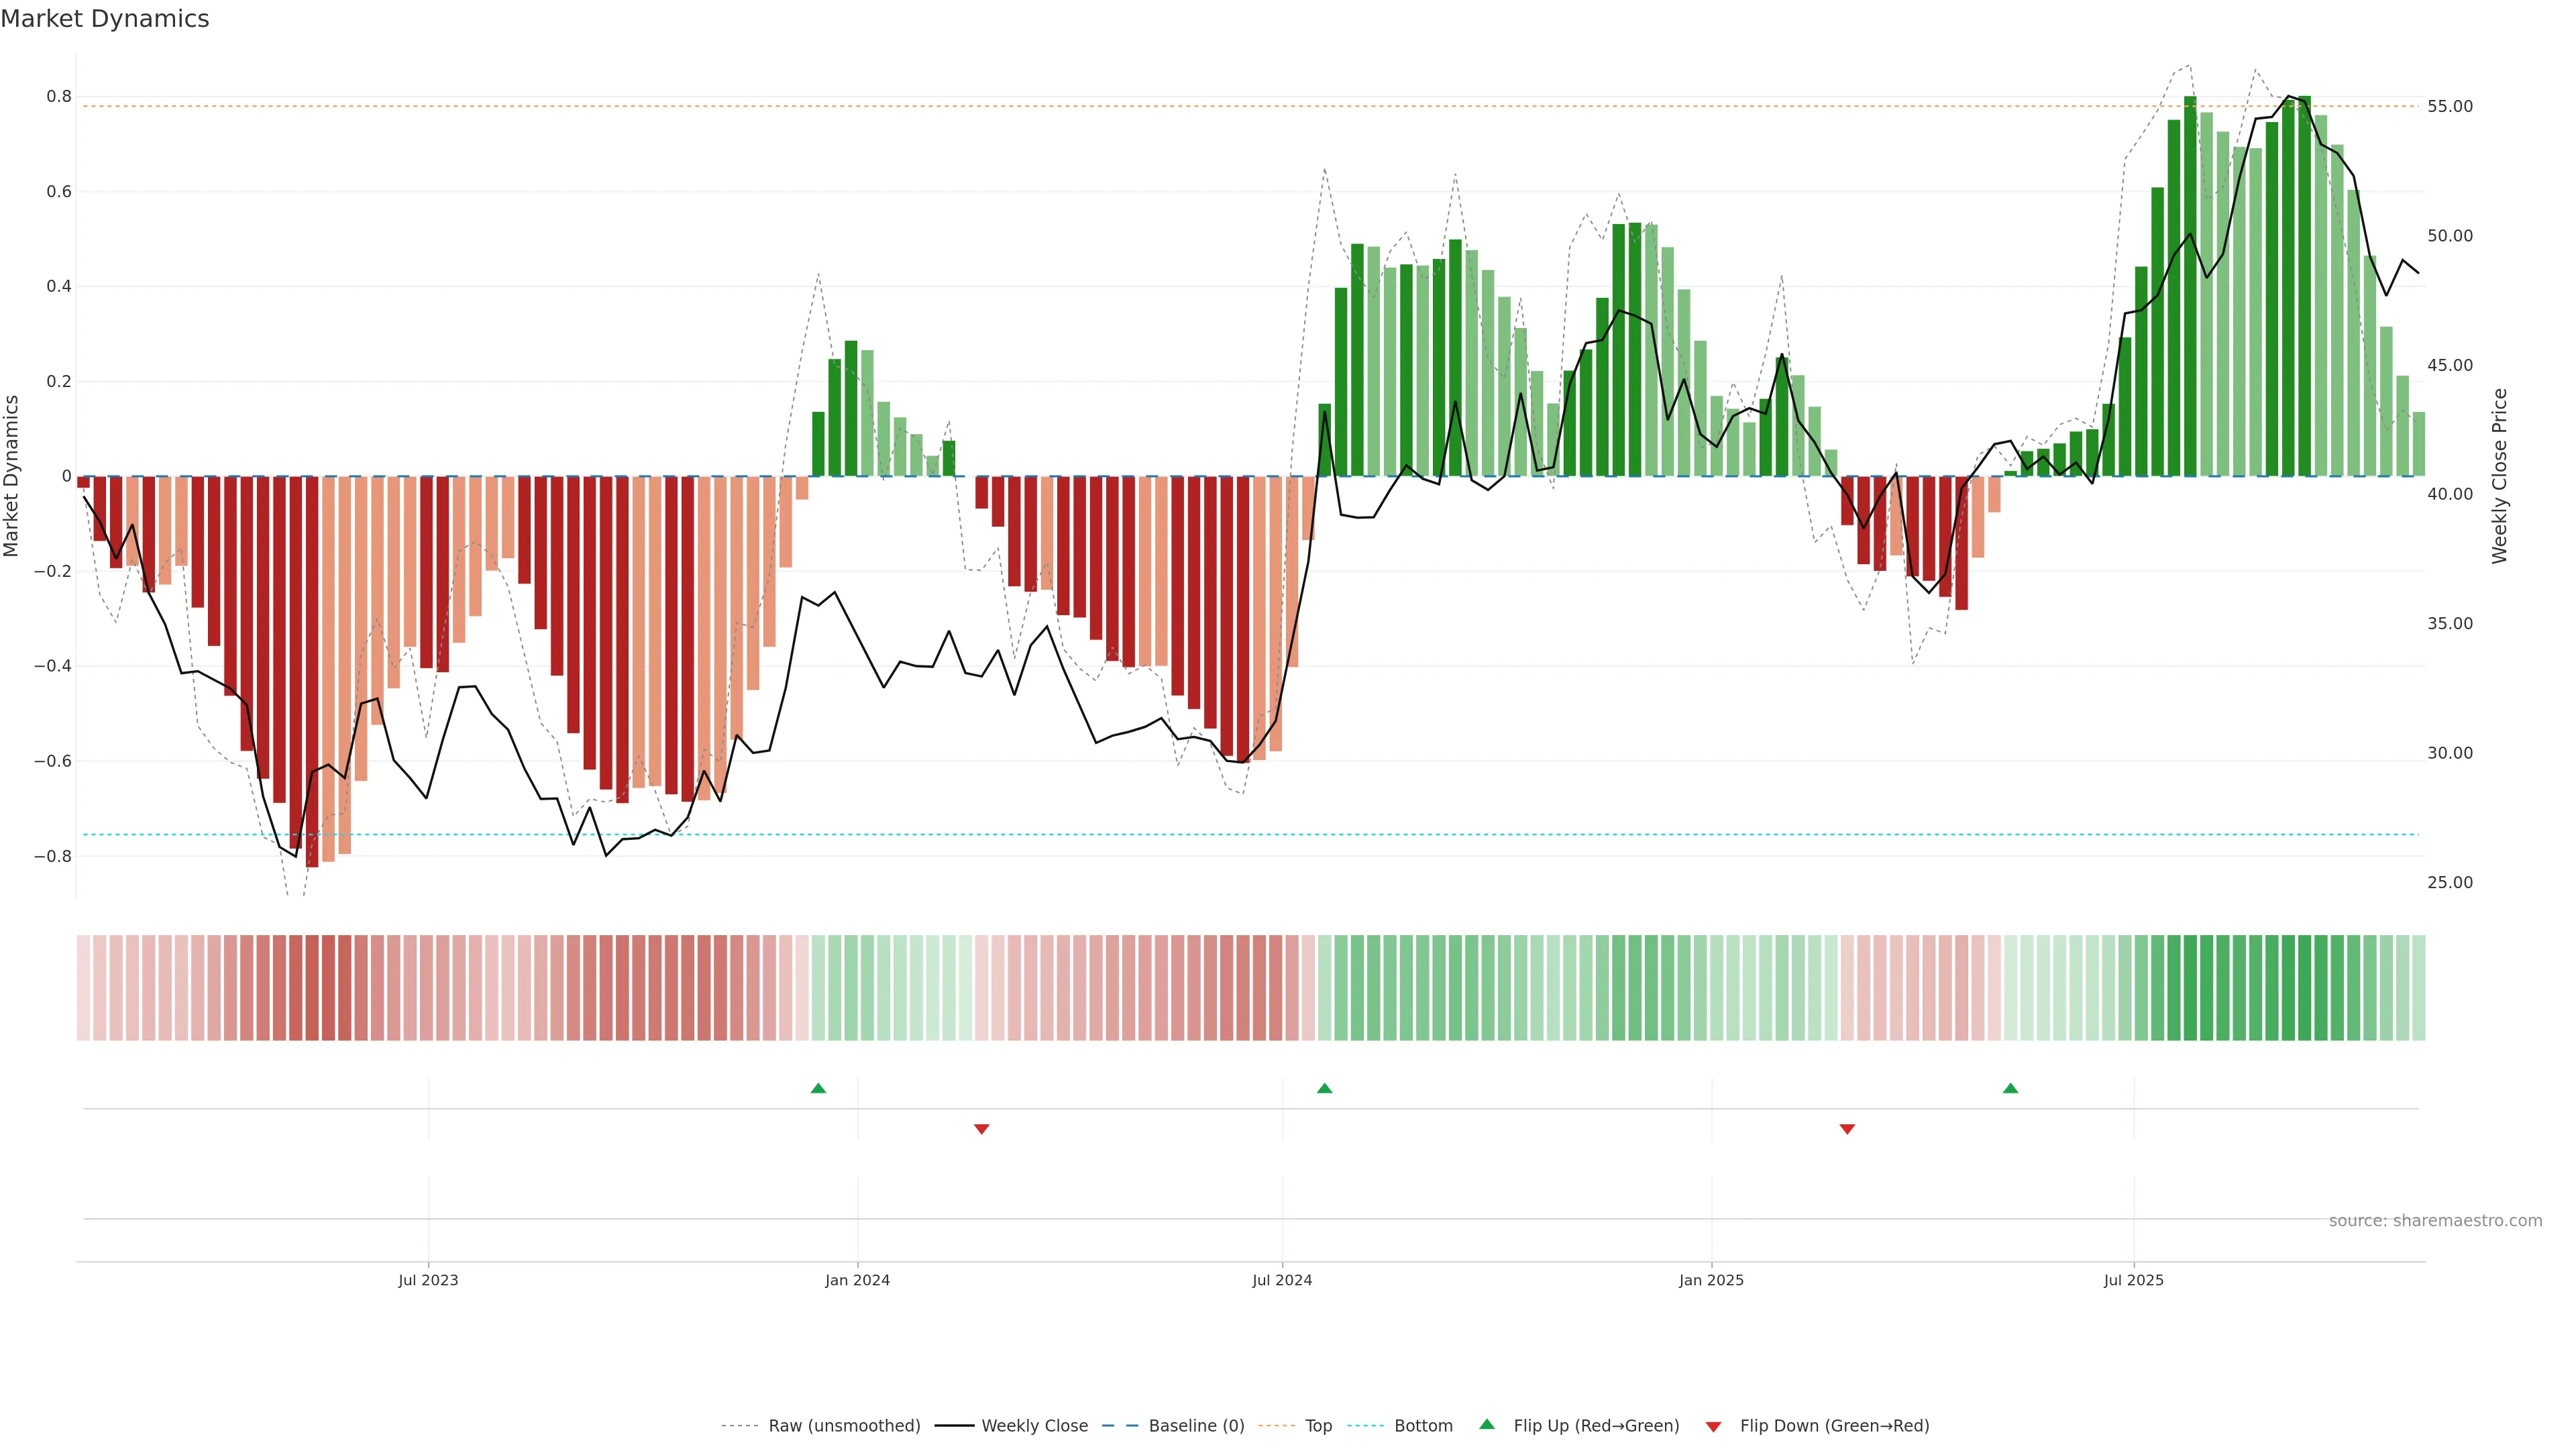The height and width of the screenshot is (1449, 2576).
Task: Click the first green flip-up triangle near Jan 2024
Action: [x=818, y=1088]
